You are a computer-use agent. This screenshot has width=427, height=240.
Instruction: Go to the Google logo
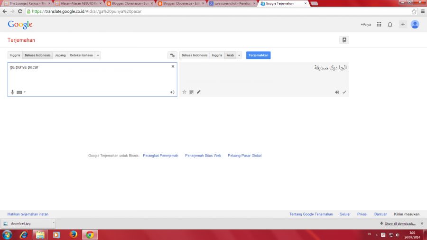pyautogui.click(x=20, y=25)
